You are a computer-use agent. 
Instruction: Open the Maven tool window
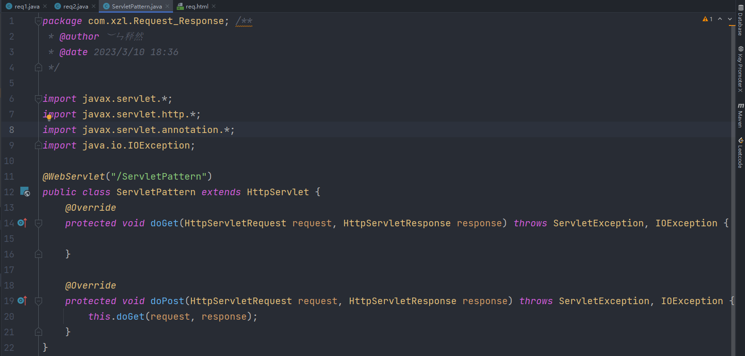point(740,115)
